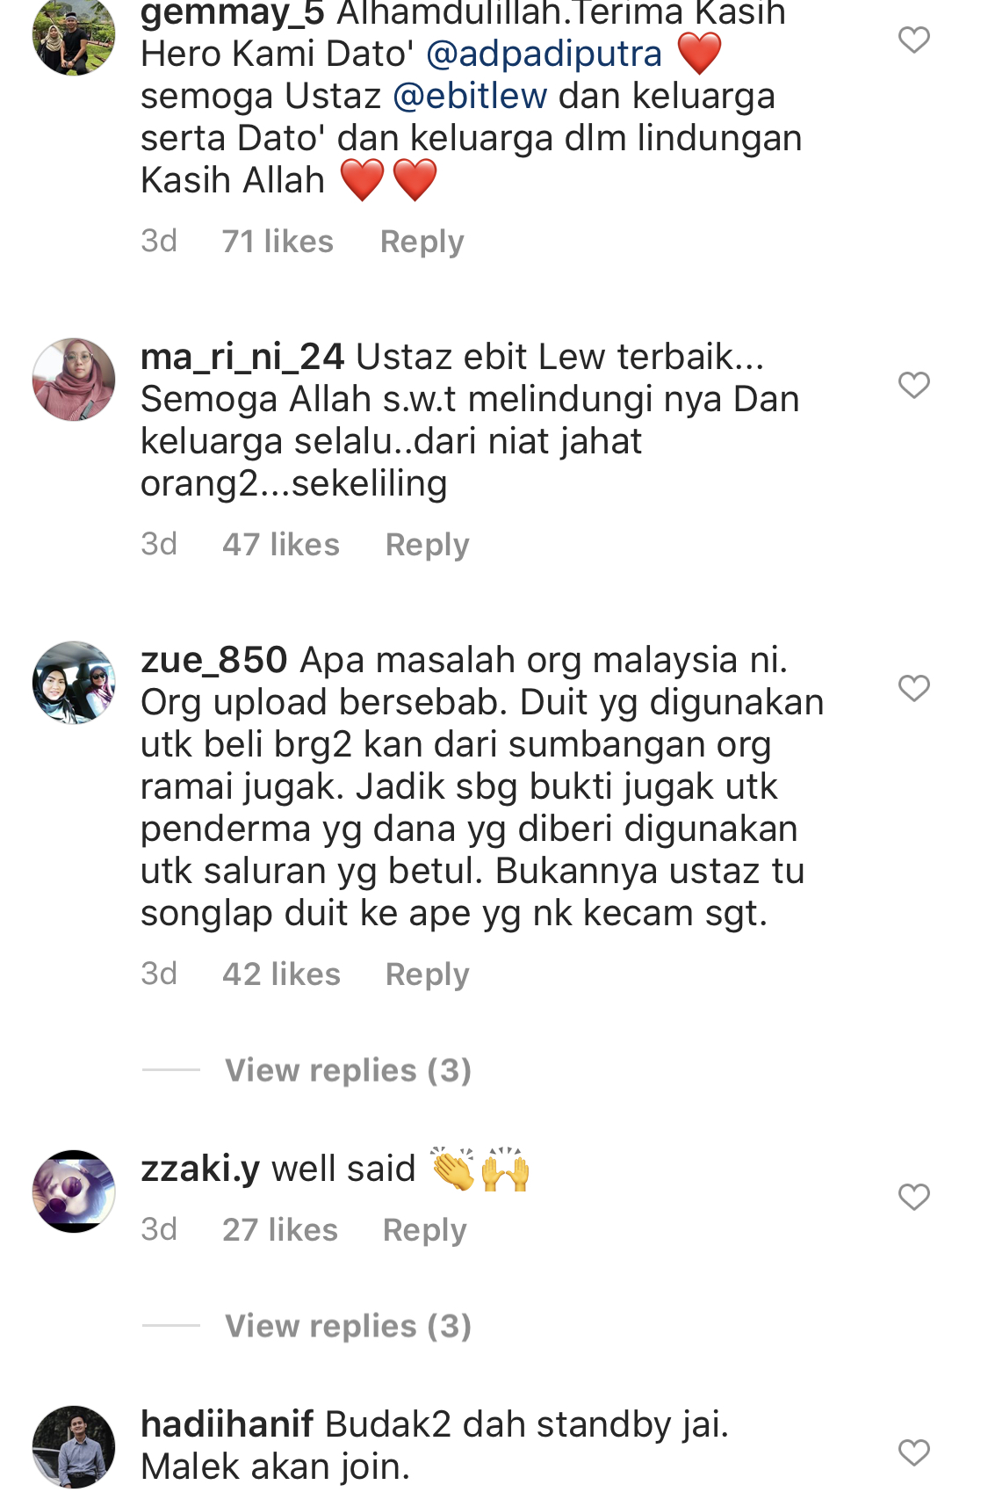Reply to zzaki.y's well said comment
988x1492 pixels.
point(425,1230)
